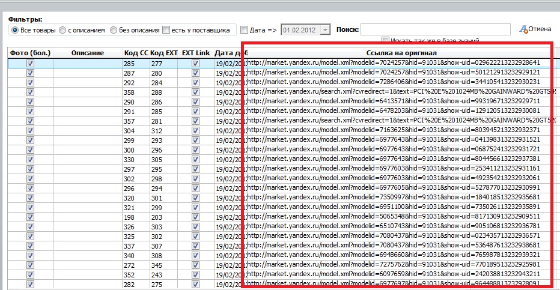The height and width of the screenshot is (290, 560).
Task: Select Код СС cell with value 337
Action: 136,247
